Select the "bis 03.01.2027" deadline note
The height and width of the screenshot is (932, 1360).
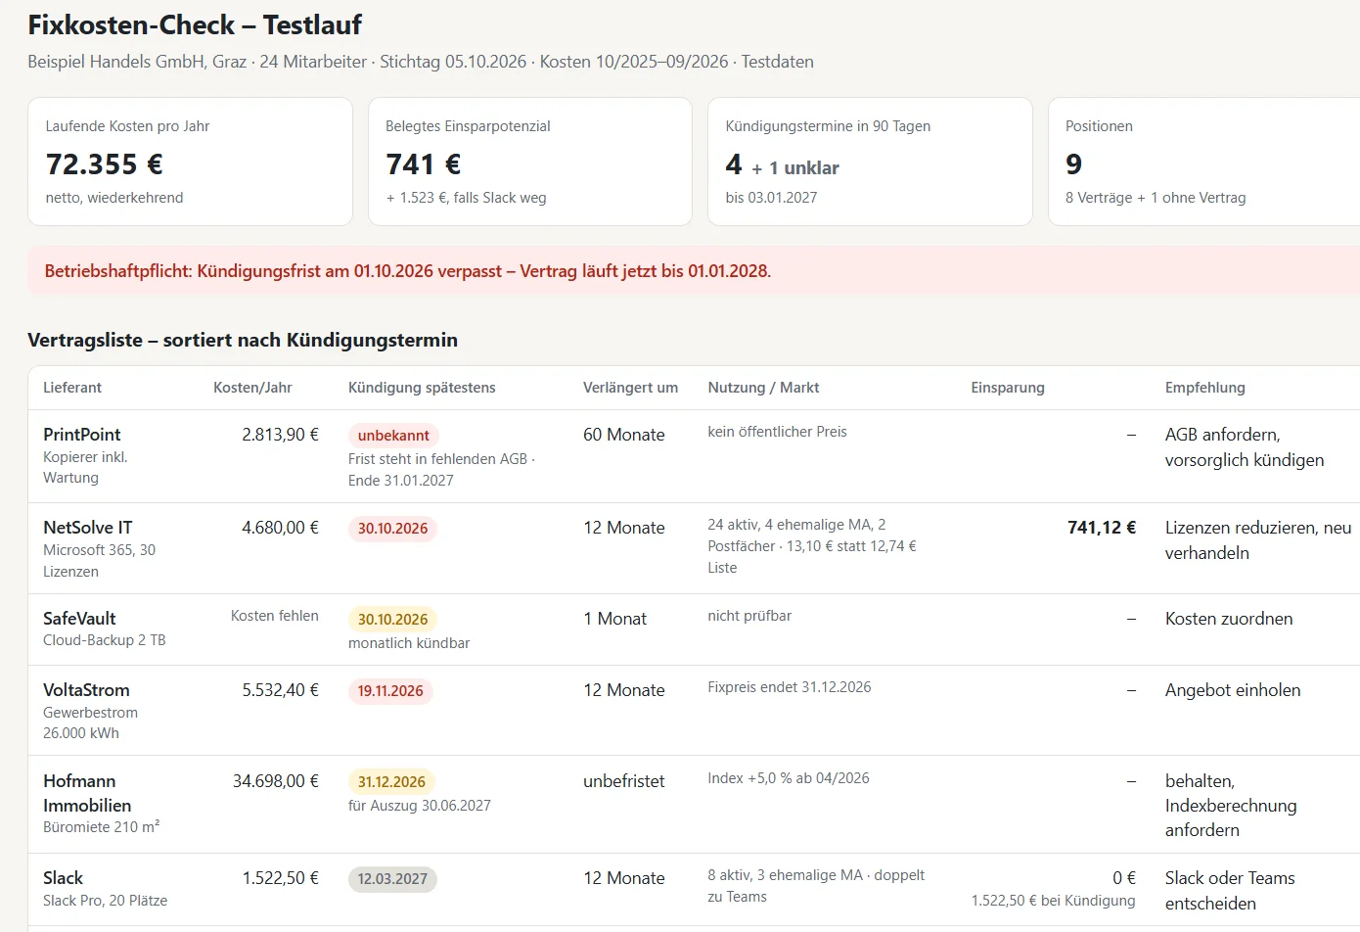coord(771,198)
